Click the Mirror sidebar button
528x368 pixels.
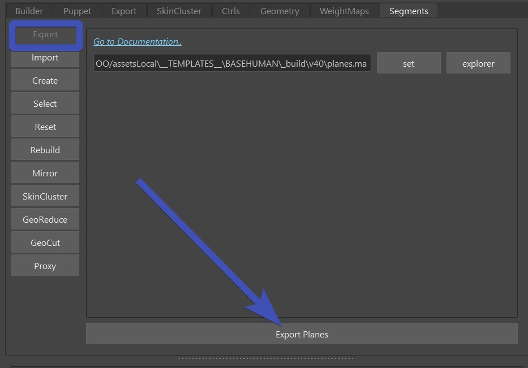(45, 174)
